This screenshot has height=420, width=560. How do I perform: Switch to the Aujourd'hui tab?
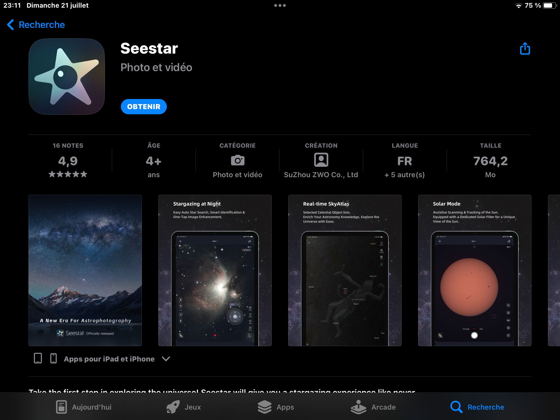pyautogui.click(x=84, y=407)
